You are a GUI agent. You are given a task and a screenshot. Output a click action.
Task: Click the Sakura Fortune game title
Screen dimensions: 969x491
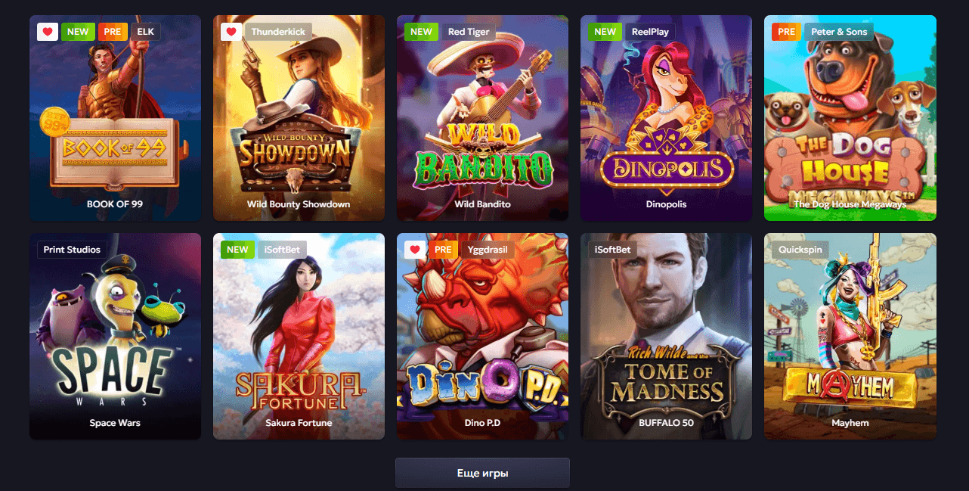tap(299, 423)
